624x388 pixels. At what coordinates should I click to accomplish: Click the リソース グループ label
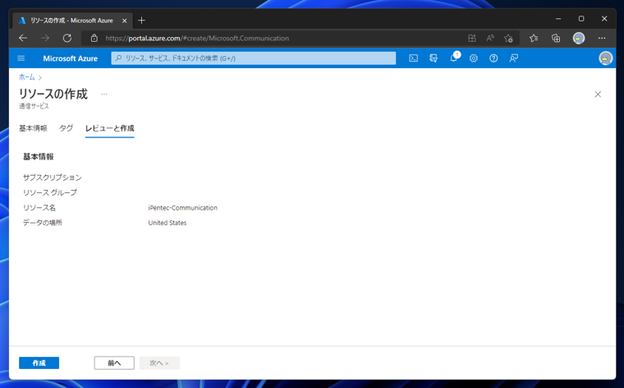[50, 192]
